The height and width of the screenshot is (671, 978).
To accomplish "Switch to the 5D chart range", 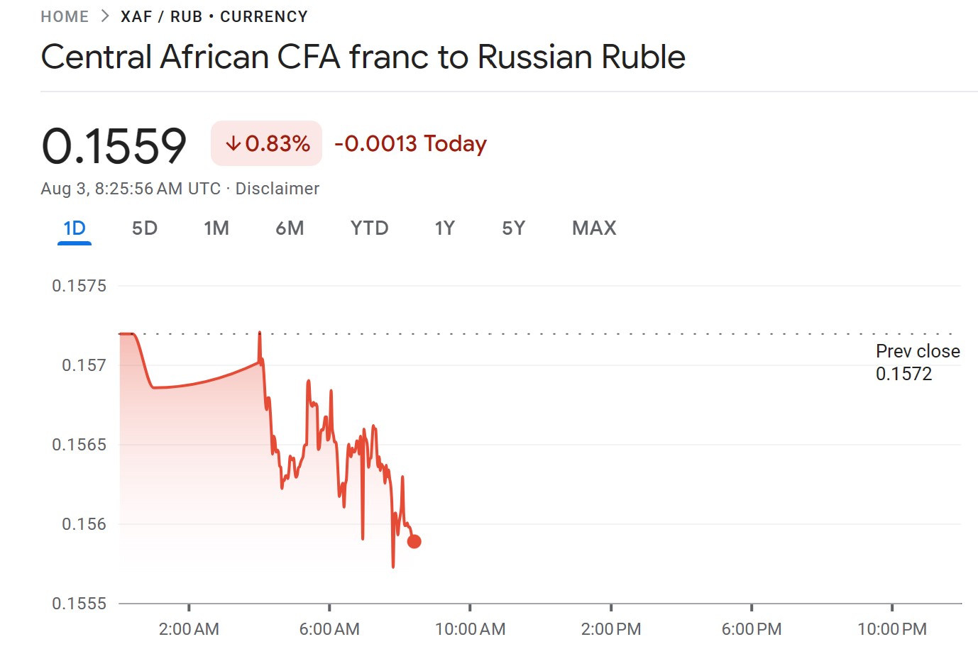I will (x=145, y=228).
